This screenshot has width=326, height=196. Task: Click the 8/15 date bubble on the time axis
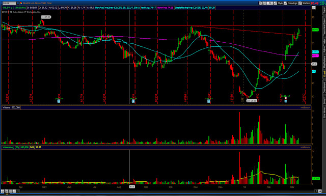(132, 187)
